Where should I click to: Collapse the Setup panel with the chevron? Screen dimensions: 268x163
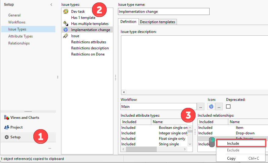click(x=51, y=5)
